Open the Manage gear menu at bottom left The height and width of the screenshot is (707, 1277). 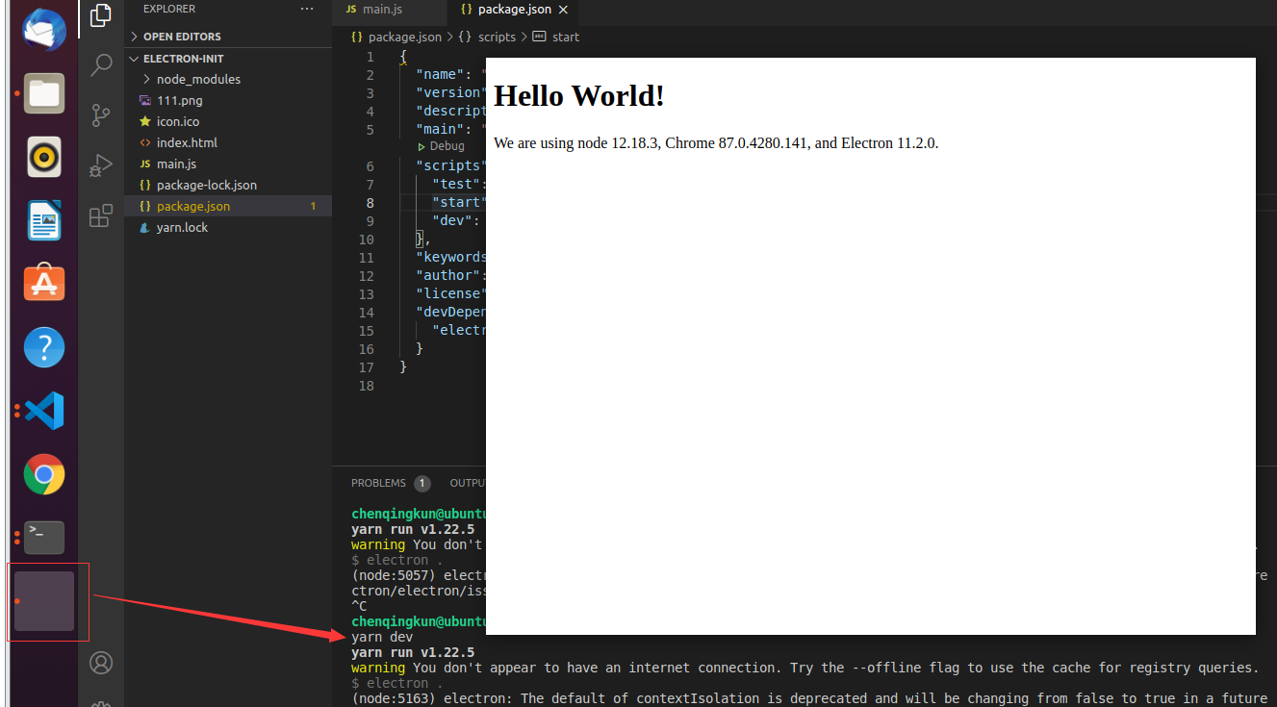click(x=100, y=702)
